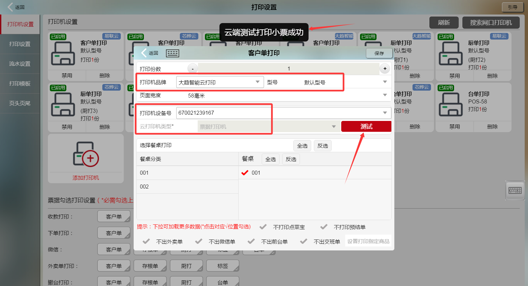Screen dimensions: 528x286
Task: Click the keyboard icon in dialog header
Action: click(x=172, y=53)
